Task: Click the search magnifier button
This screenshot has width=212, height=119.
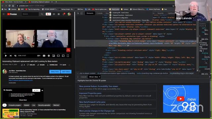Action: pos(42,14)
